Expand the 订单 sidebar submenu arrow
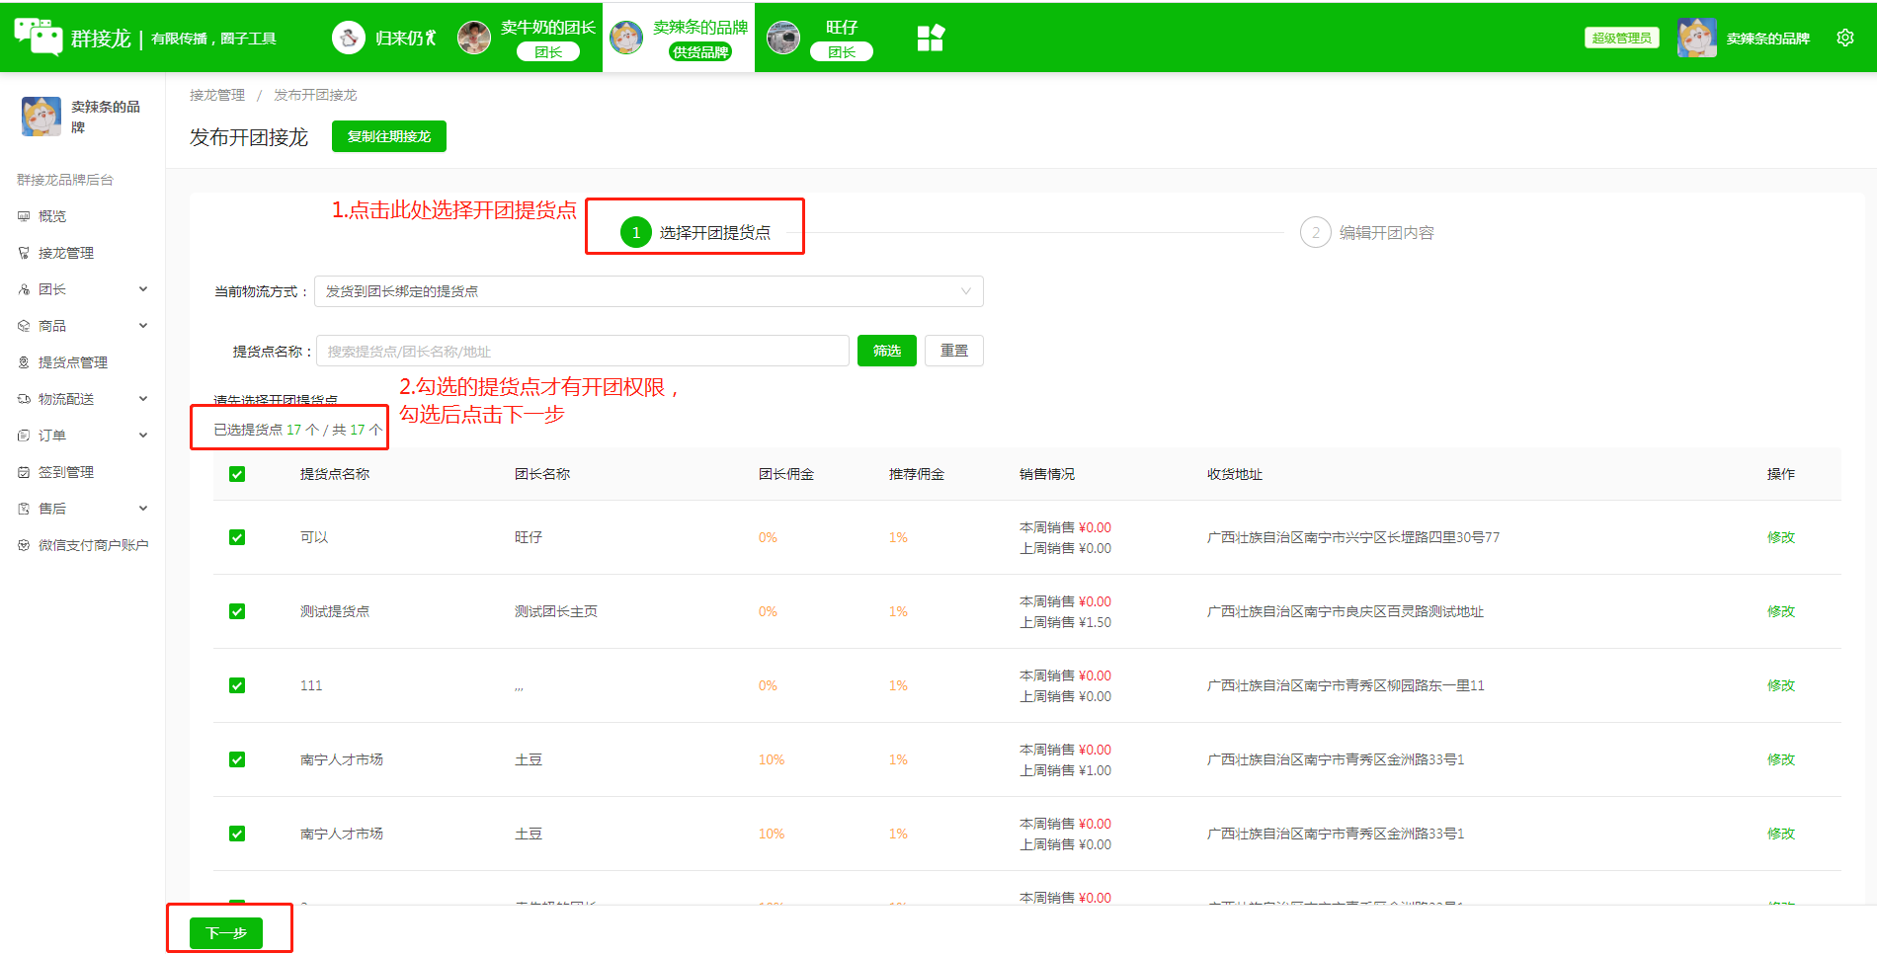1877x954 pixels. (143, 436)
